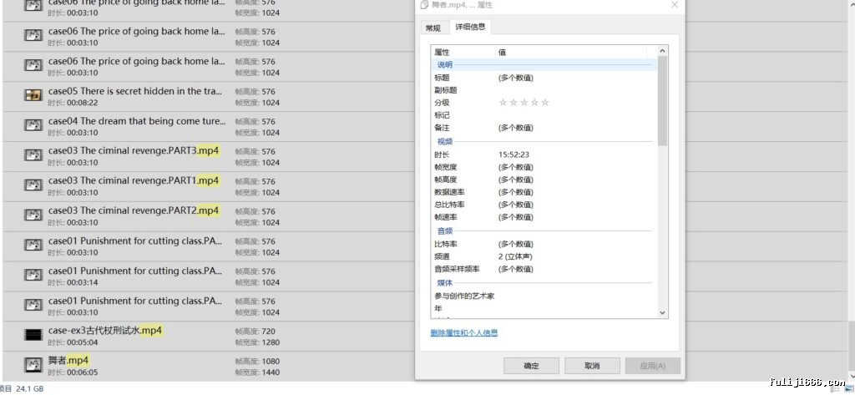Image resolution: width=855 pixels, height=395 pixels.
Task: Click the case-ex3古代杖刑试水 black thumbnail icon
Action: (33, 335)
